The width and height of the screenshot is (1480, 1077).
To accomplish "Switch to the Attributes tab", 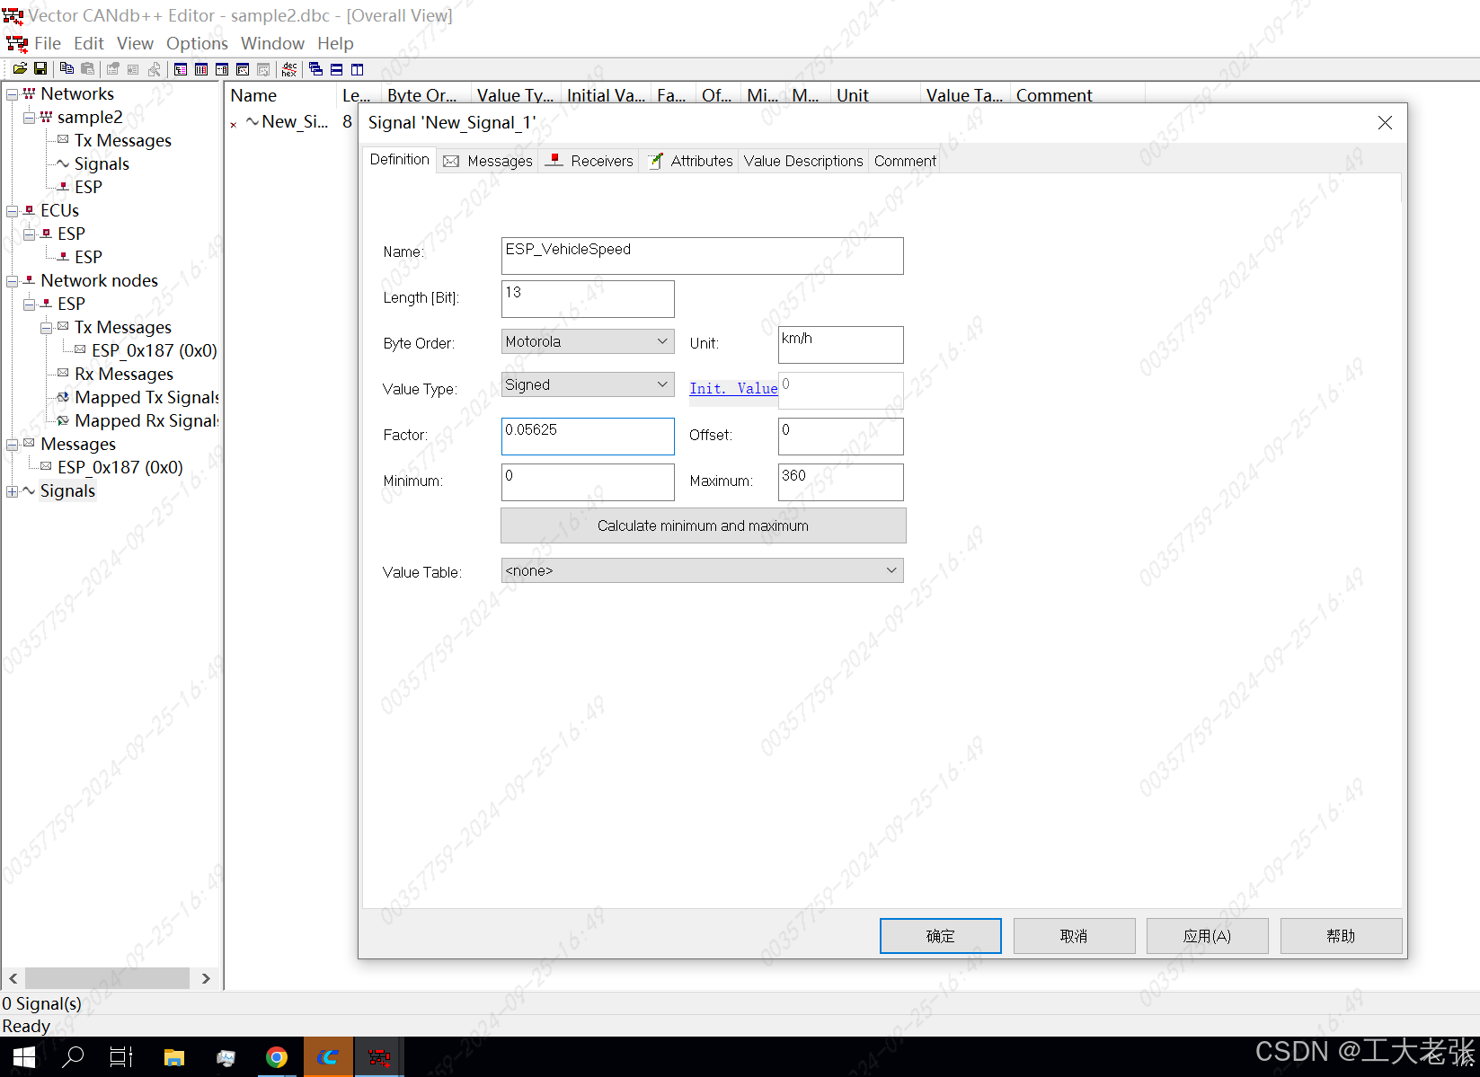I will 690,161.
